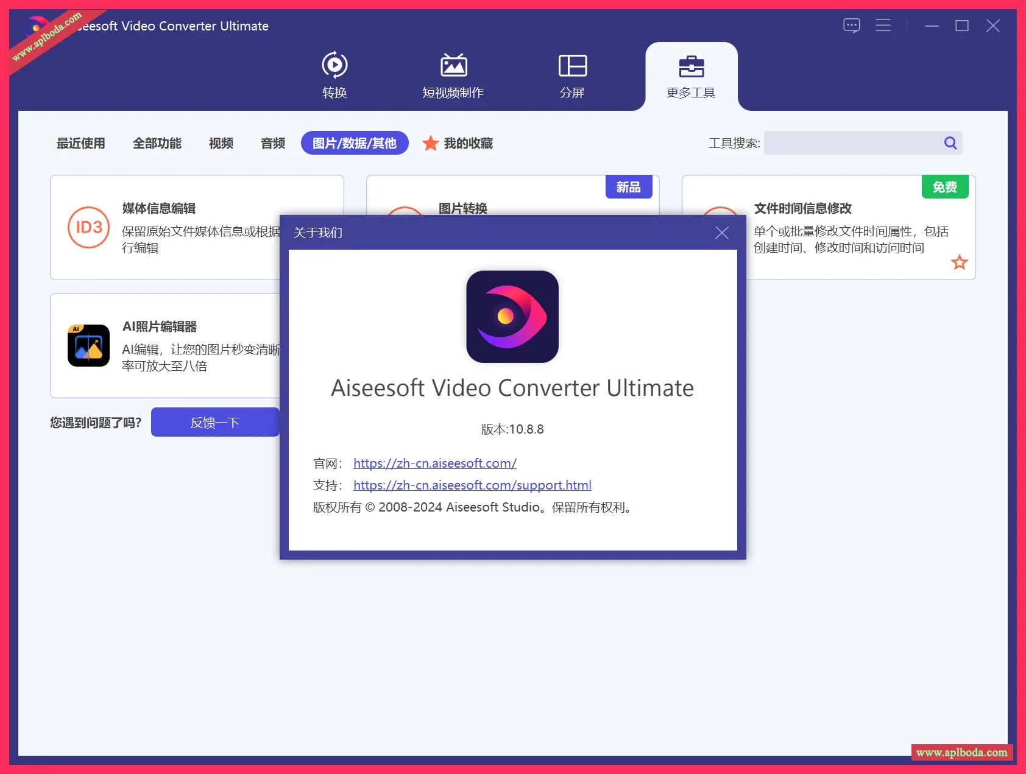The image size is (1026, 774).
Task: Show the 全部功能 category
Action: coord(157,143)
